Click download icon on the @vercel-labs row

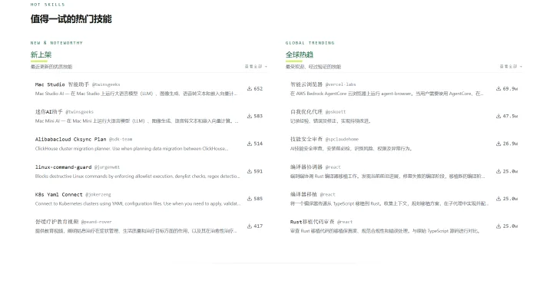(x=498, y=88)
